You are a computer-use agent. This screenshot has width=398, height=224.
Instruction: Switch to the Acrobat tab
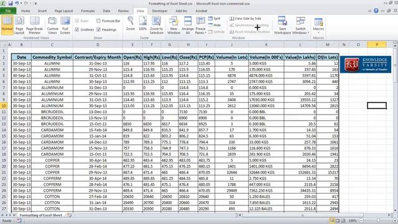[201, 11]
